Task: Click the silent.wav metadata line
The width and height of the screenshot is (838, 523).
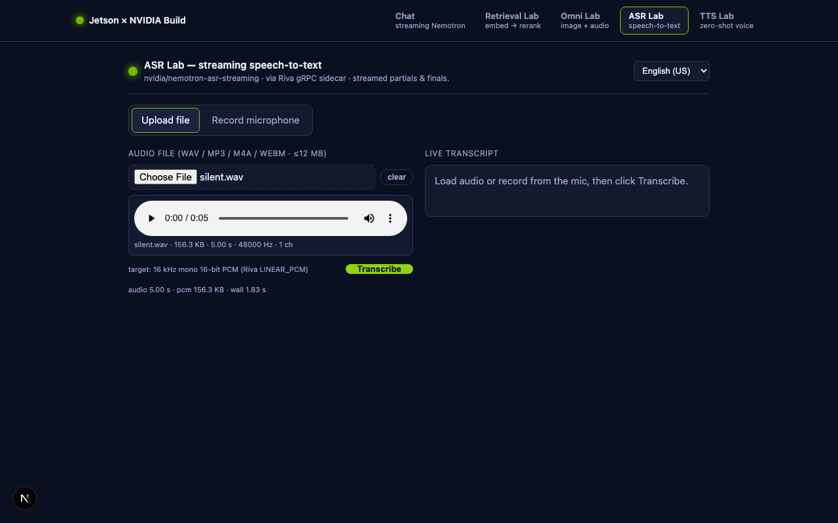Action: (213, 245)
